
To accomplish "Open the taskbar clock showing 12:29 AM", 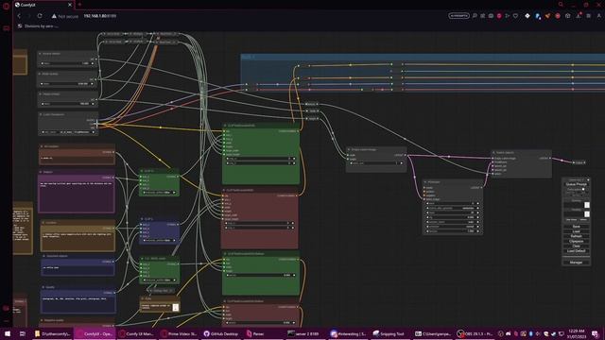I will [x=577, y=333].
